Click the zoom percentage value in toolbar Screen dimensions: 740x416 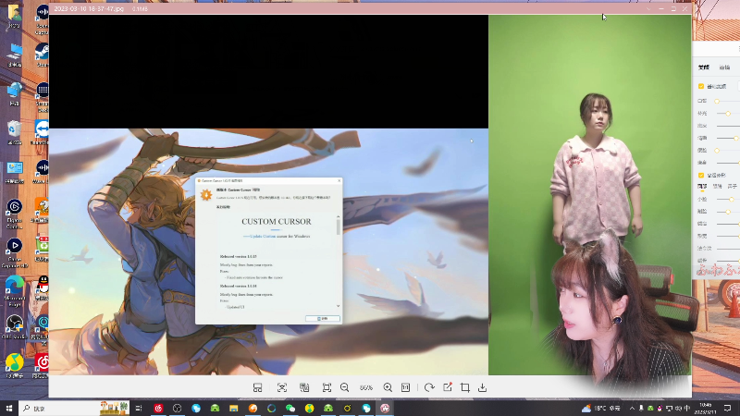366,387
